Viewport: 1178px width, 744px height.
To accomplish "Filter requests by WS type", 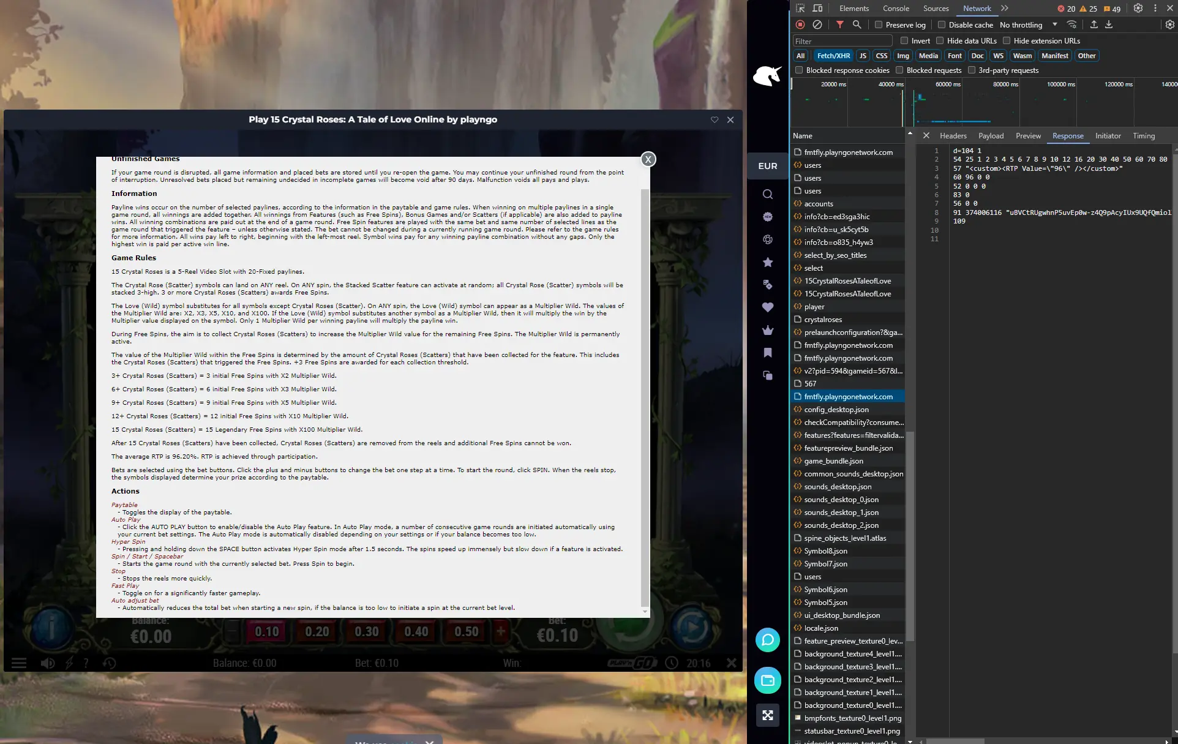I will 999,56.
